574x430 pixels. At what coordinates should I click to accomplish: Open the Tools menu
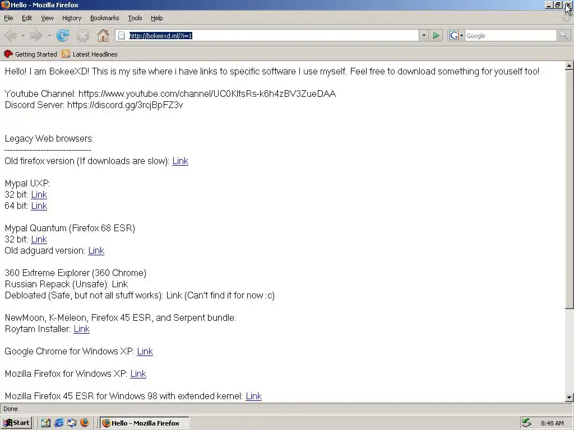135,18
